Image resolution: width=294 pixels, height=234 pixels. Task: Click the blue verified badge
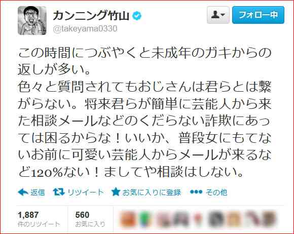(137, 16)
